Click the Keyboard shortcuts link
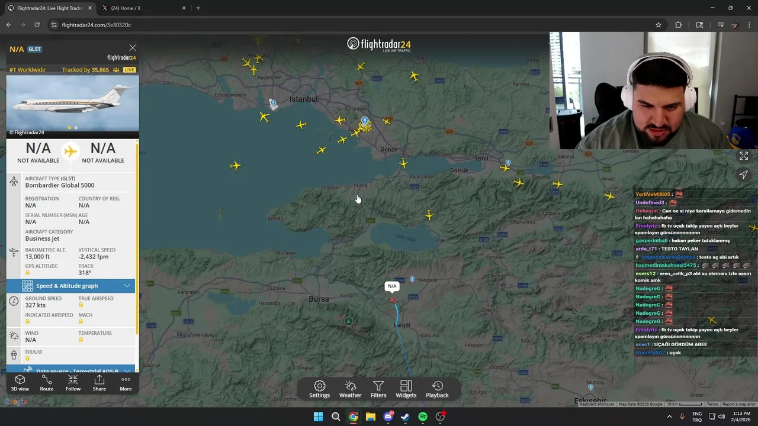 click(x=597, y=404)
